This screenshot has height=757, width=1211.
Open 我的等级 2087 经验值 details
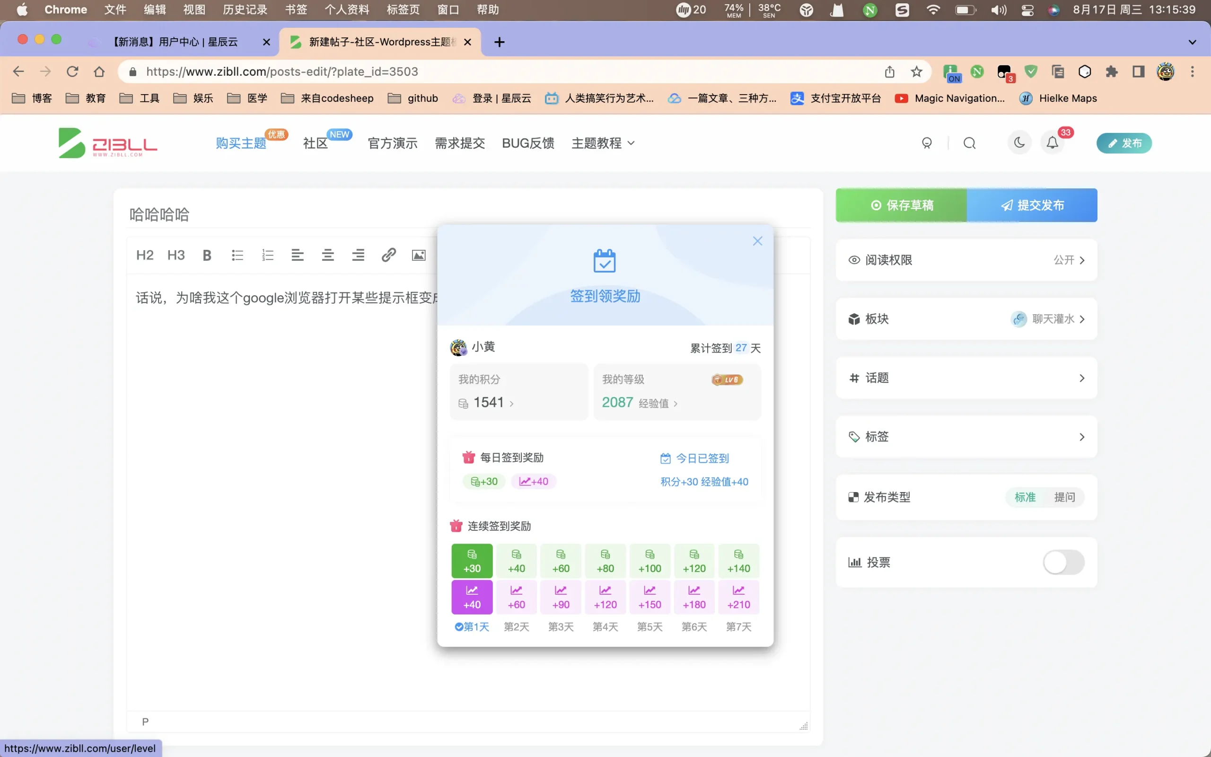pyautogui.click(x=677, y=392)
